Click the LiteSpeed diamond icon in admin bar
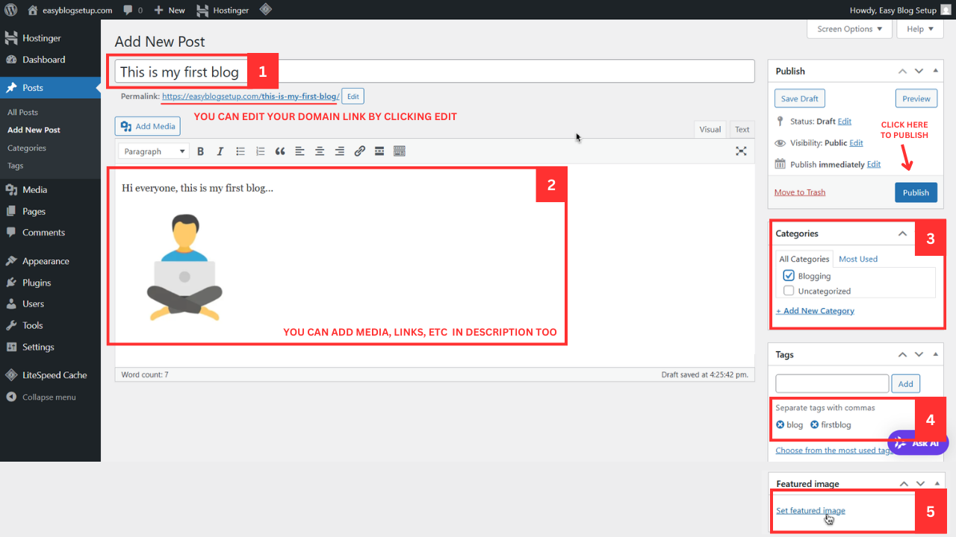Screen dimensions: 956x537 click(x=265, y=10)
